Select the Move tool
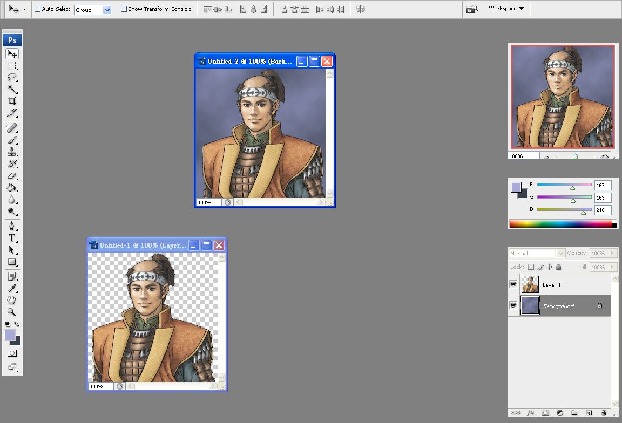 [12, 53]
